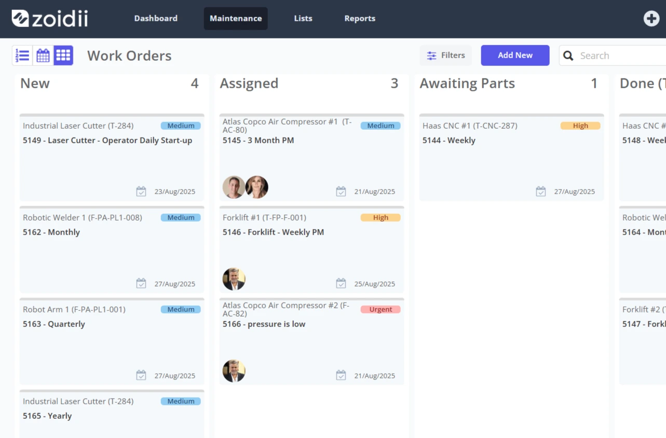Click the New column header

35,83
